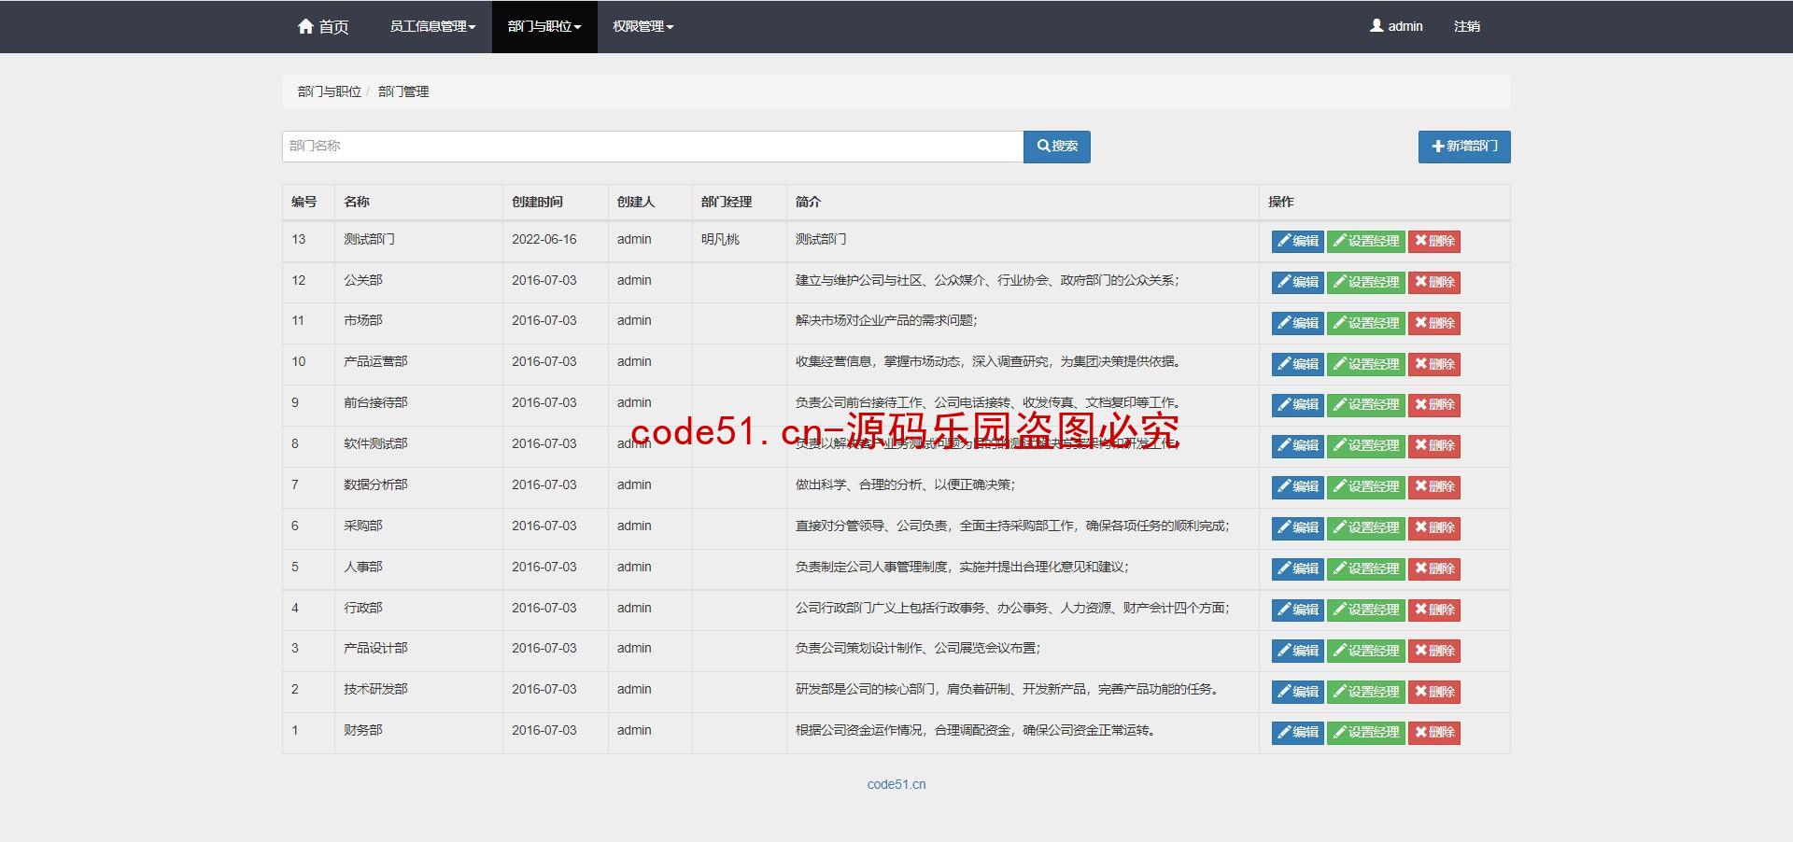Viewport: 1793px width, 842px height.
Task: Set manager for 测试部门 row
Action: 1366,241
